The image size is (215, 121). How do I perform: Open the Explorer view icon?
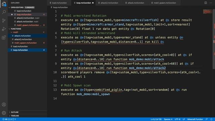pyautogui.click(x=4, y=4)
